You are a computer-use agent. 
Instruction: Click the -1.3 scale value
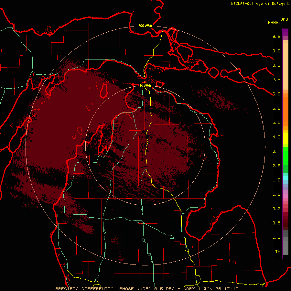(x=275, y=237)
